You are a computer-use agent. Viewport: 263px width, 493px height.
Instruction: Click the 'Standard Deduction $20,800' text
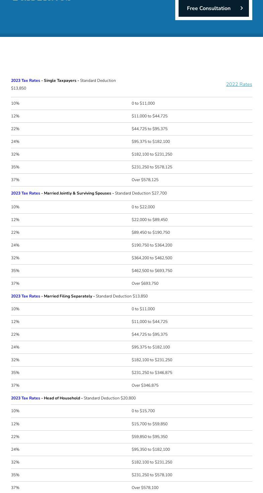click(110, 398)
